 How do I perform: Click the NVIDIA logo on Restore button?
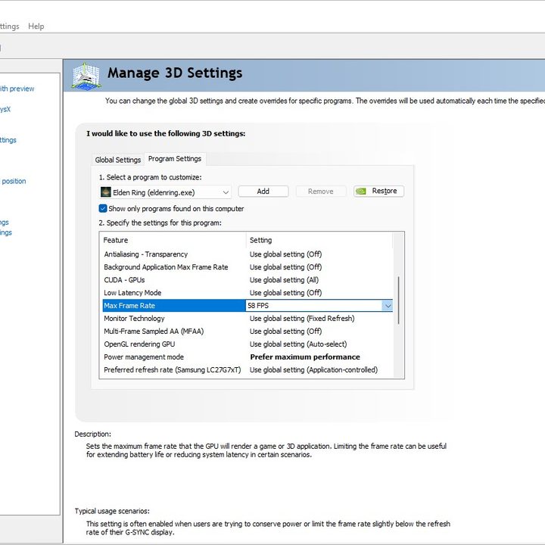click(361, 192)
